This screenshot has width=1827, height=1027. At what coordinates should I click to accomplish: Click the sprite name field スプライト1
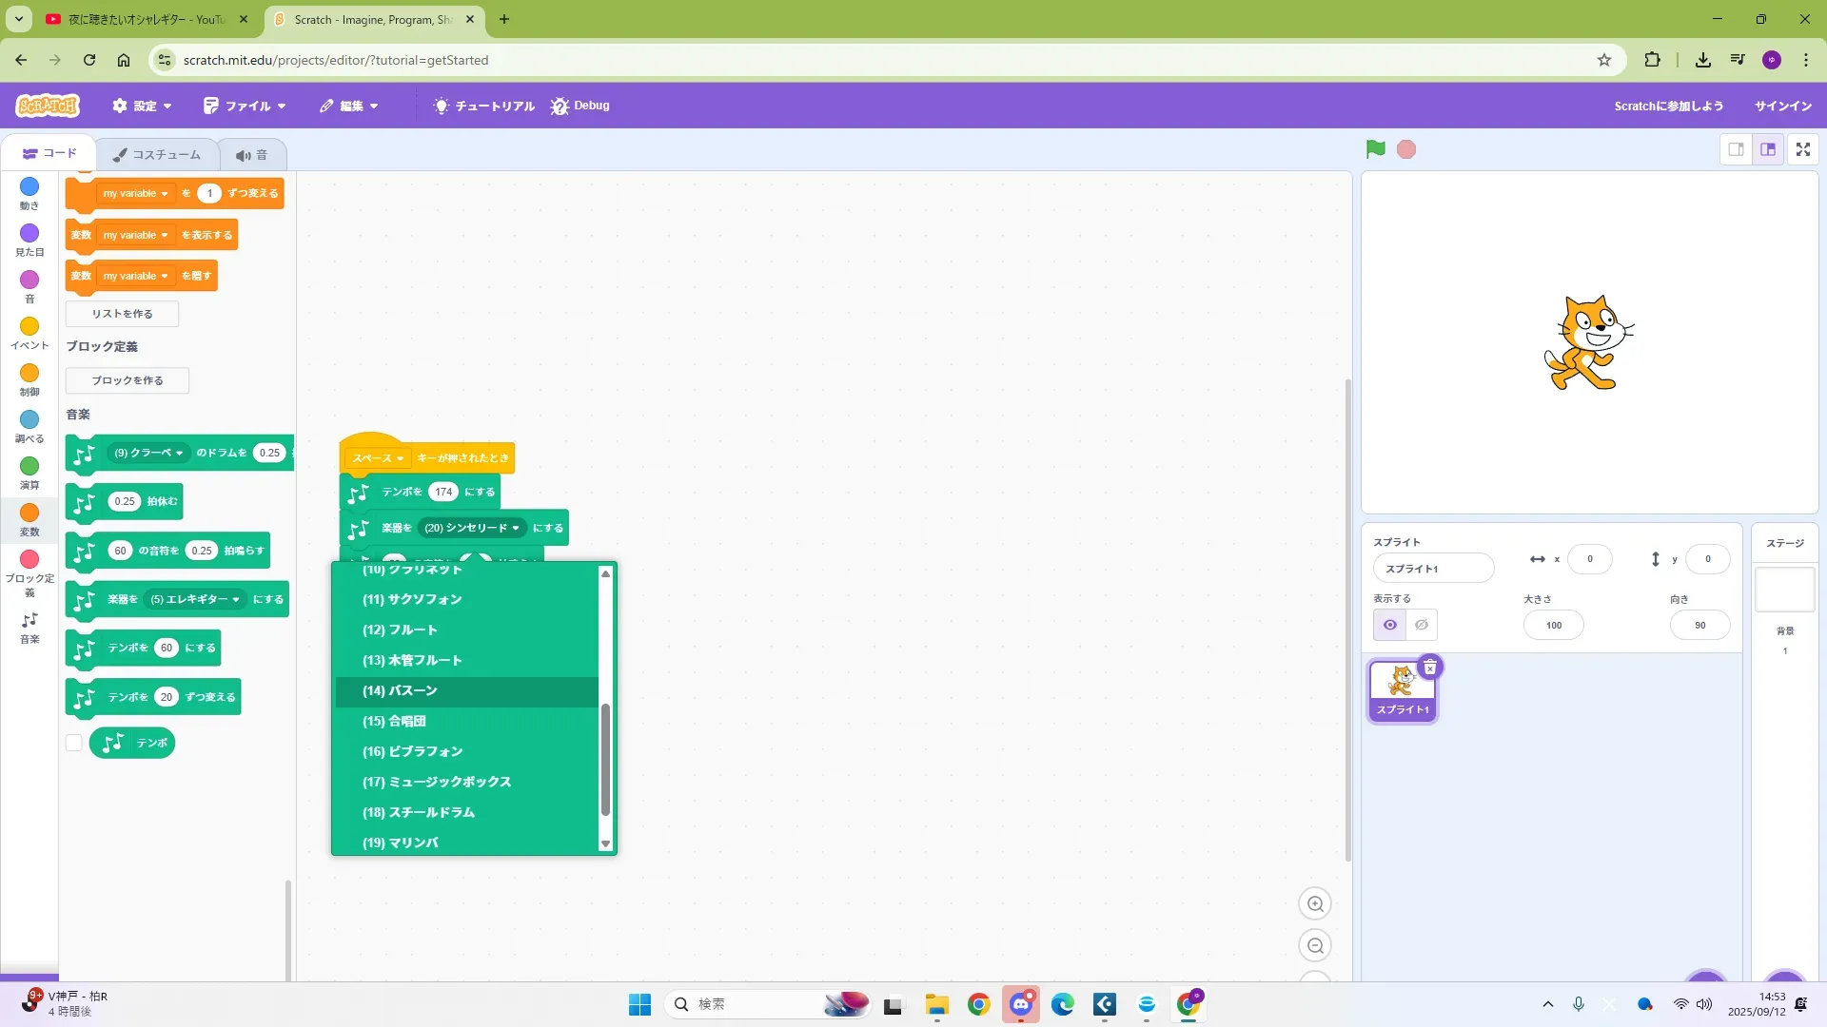pos(1432,569)
